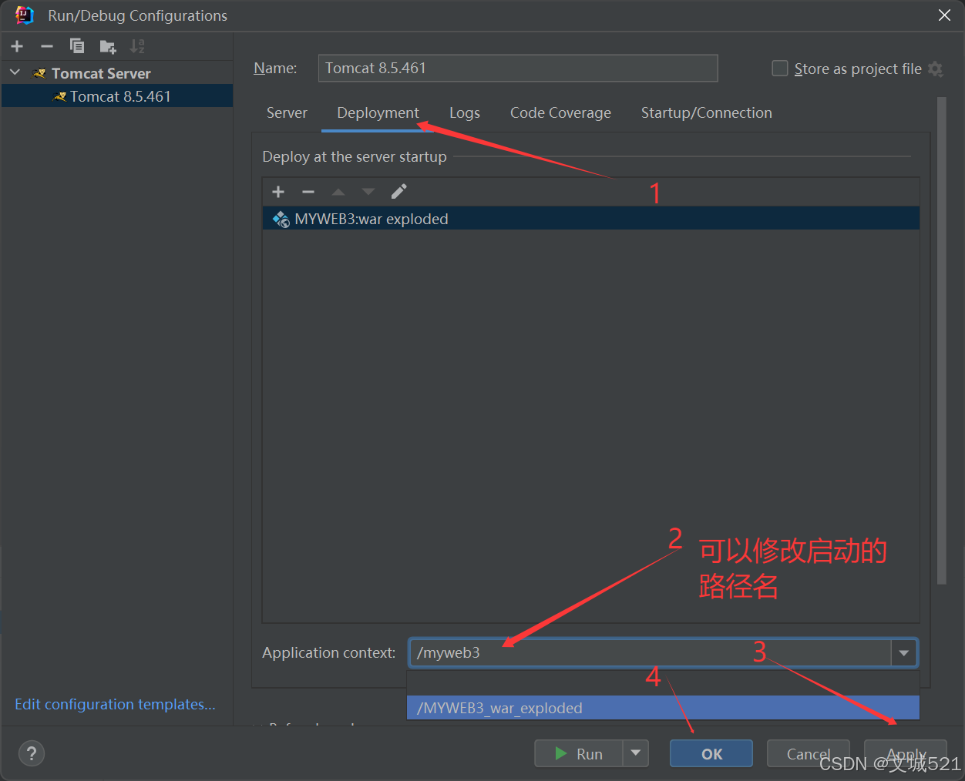Click the Name input field
This screenshot has width=965, height=781.
coord(518,68)
